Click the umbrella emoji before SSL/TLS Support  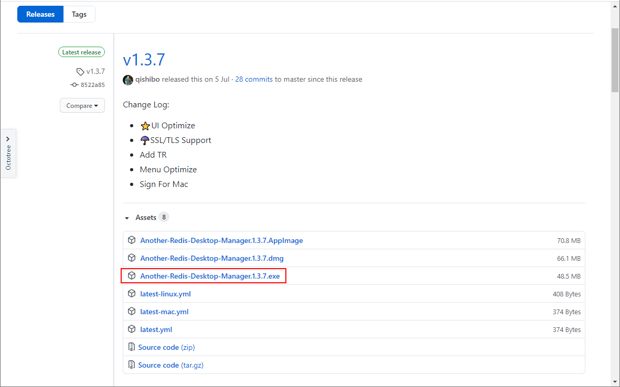pos(145,140)
